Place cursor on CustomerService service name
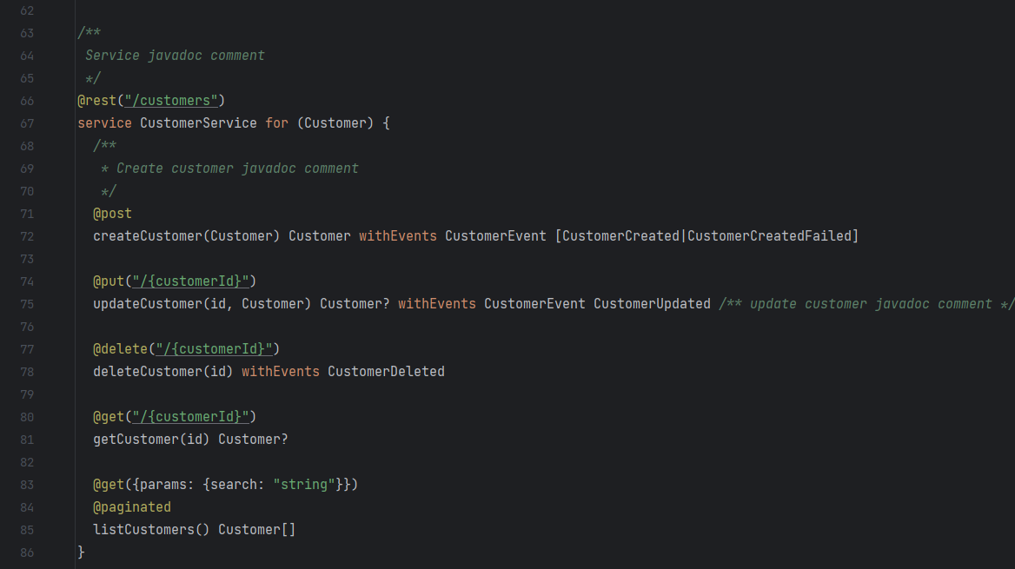1015x569 pixels. pos(198,123)
